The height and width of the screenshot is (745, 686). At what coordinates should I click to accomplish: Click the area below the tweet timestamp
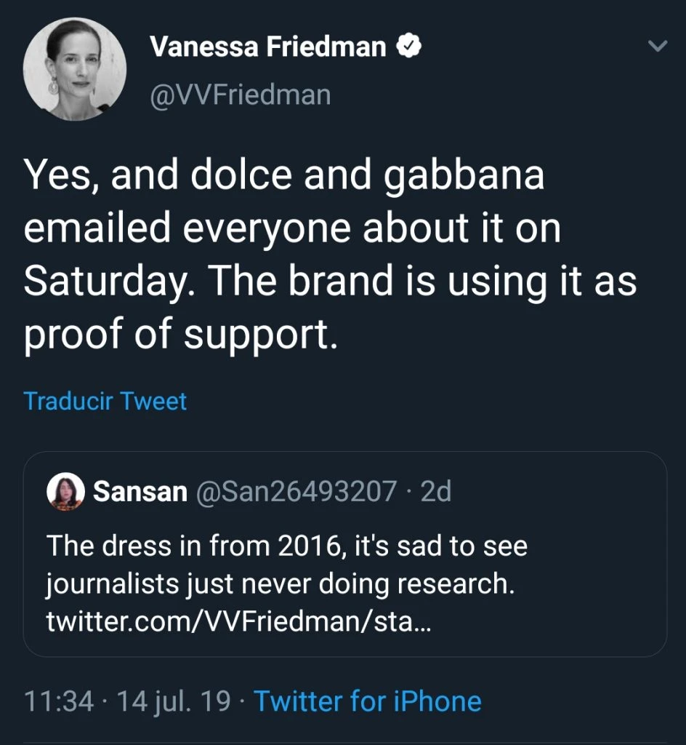[x=342, y=731]
